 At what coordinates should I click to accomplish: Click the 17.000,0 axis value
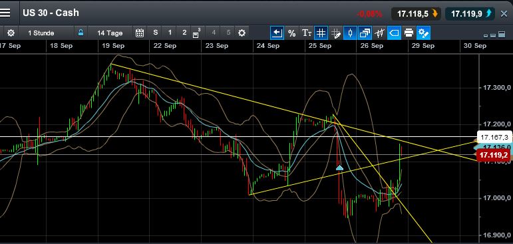click(x=496, y=198)
